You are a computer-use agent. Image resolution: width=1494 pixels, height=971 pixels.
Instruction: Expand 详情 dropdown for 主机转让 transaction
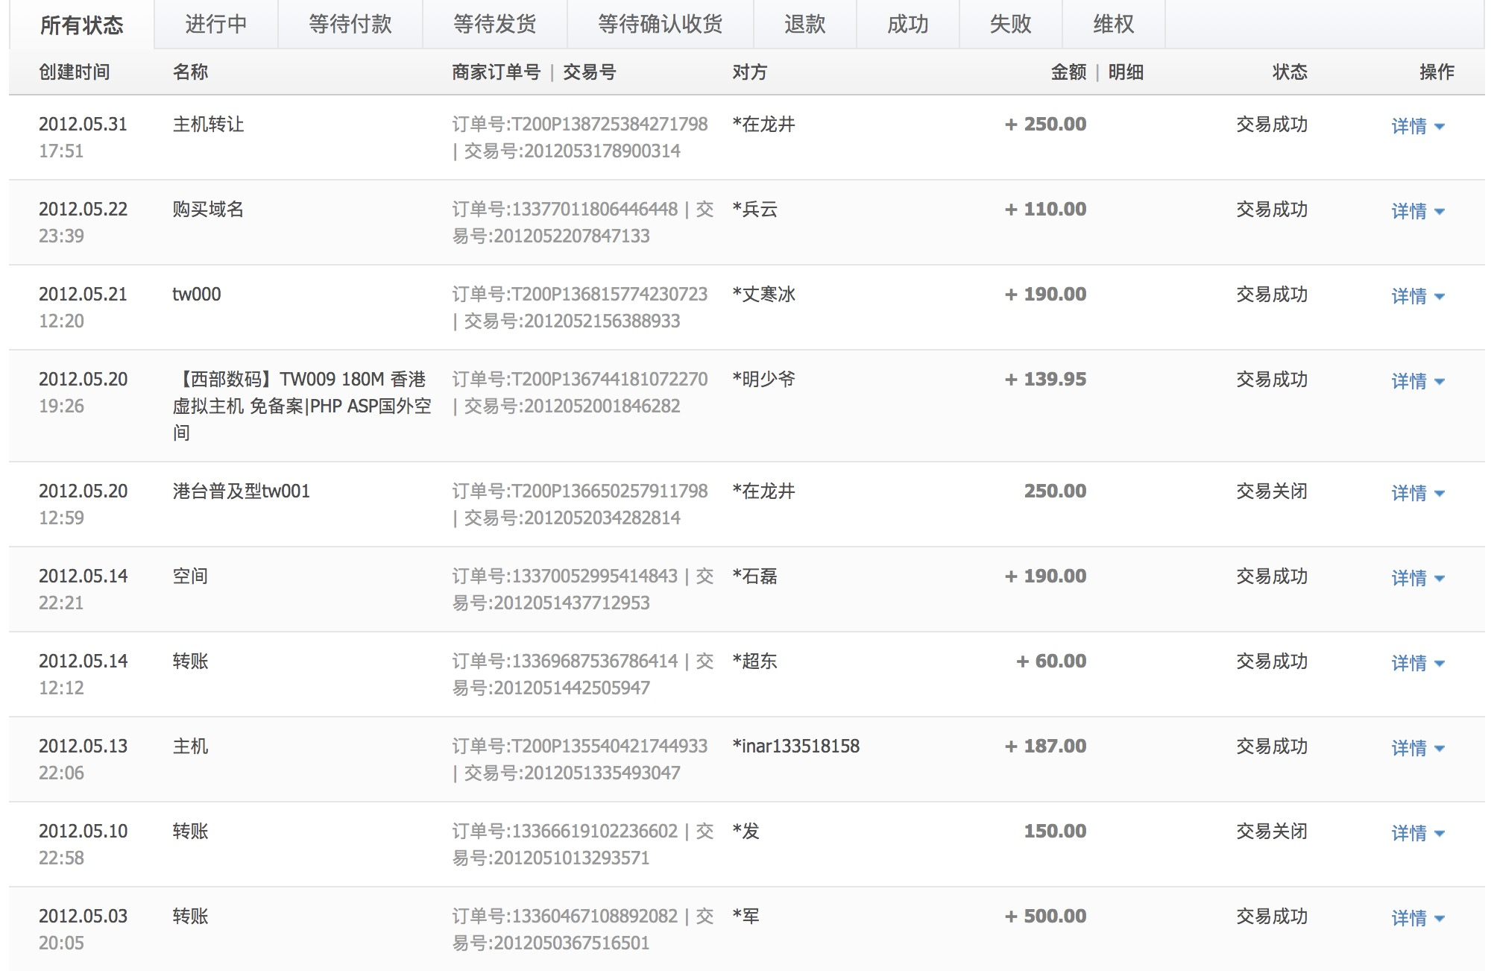[x=1417, y=126]
